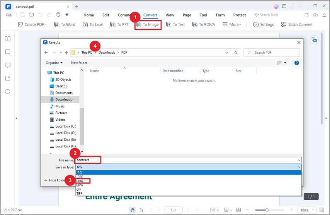The image size is (330, 215).
Task: Open Batch Convert
Action: pyautogui.click(x=297, y=24)
